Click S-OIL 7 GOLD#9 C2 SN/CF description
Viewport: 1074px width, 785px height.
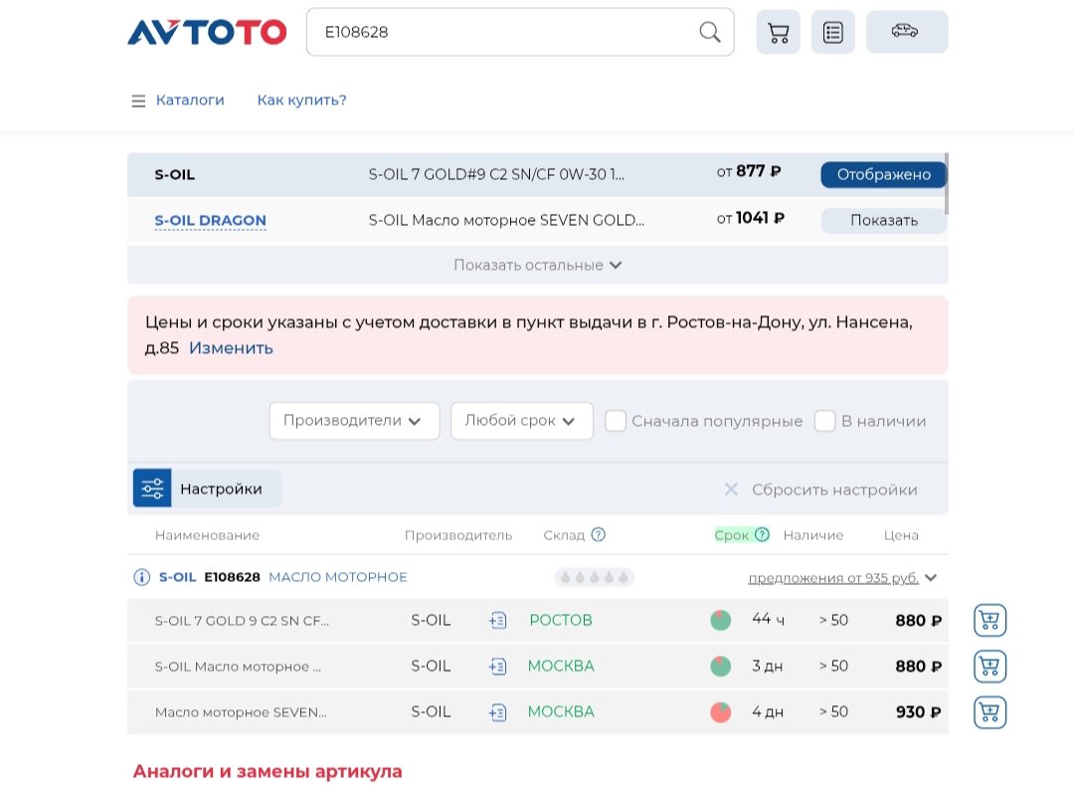(x=496, y=175)
